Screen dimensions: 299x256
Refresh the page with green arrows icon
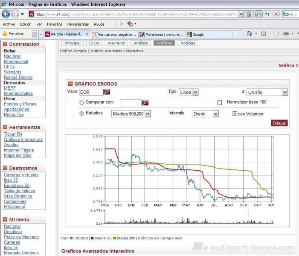[267, 14]
